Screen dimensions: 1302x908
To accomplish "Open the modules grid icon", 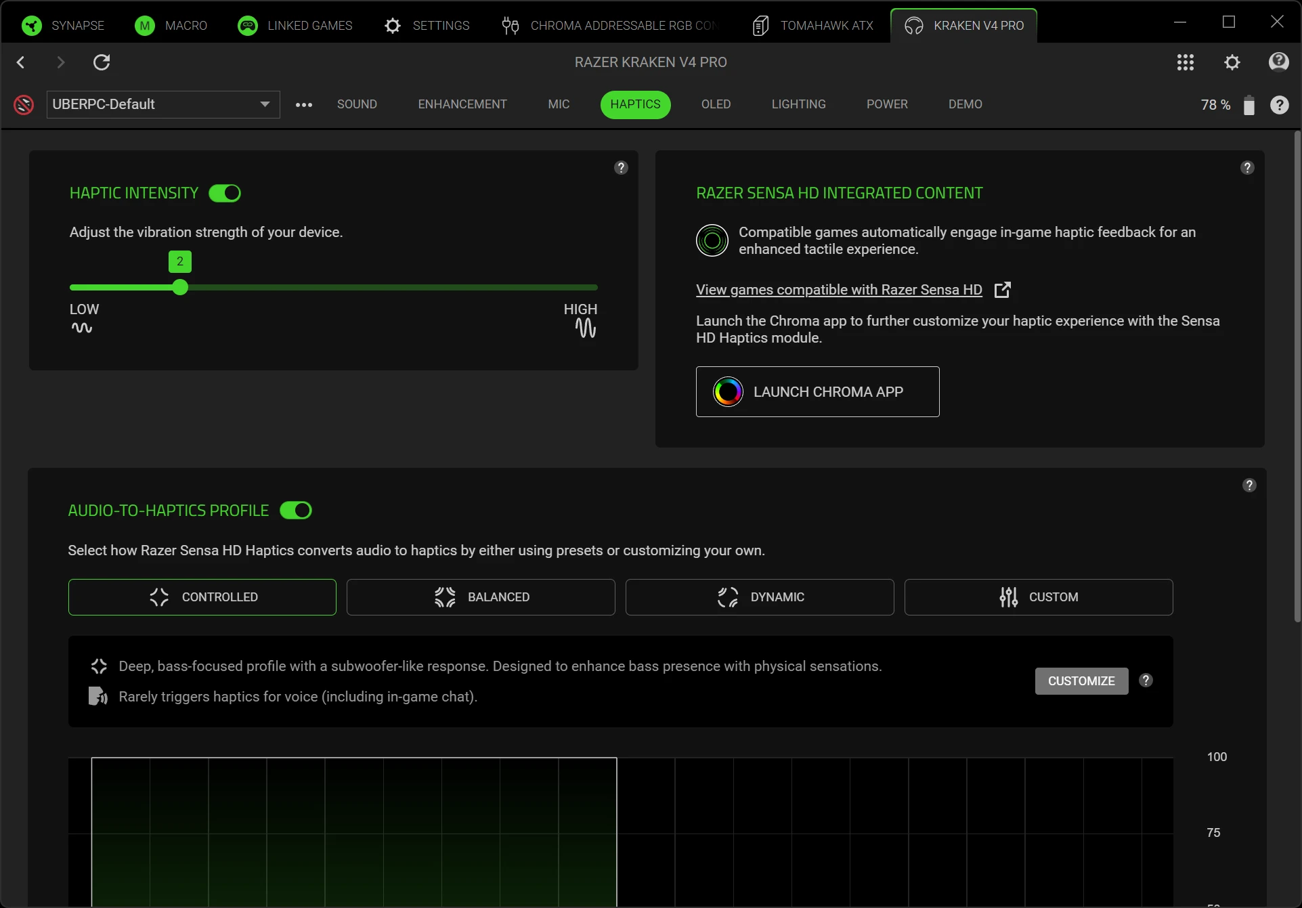I will (1185, 62).
